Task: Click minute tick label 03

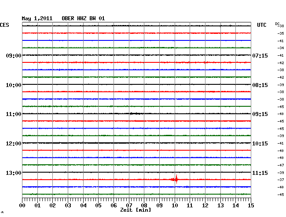Action: point(68,206)
